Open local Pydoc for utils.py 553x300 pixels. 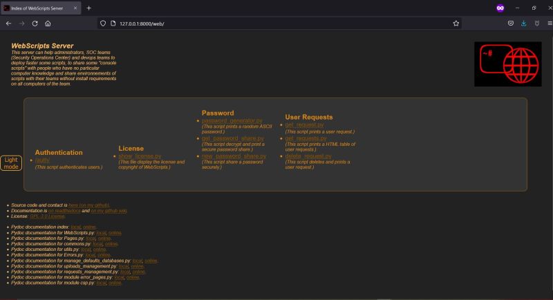pos(86,250)
